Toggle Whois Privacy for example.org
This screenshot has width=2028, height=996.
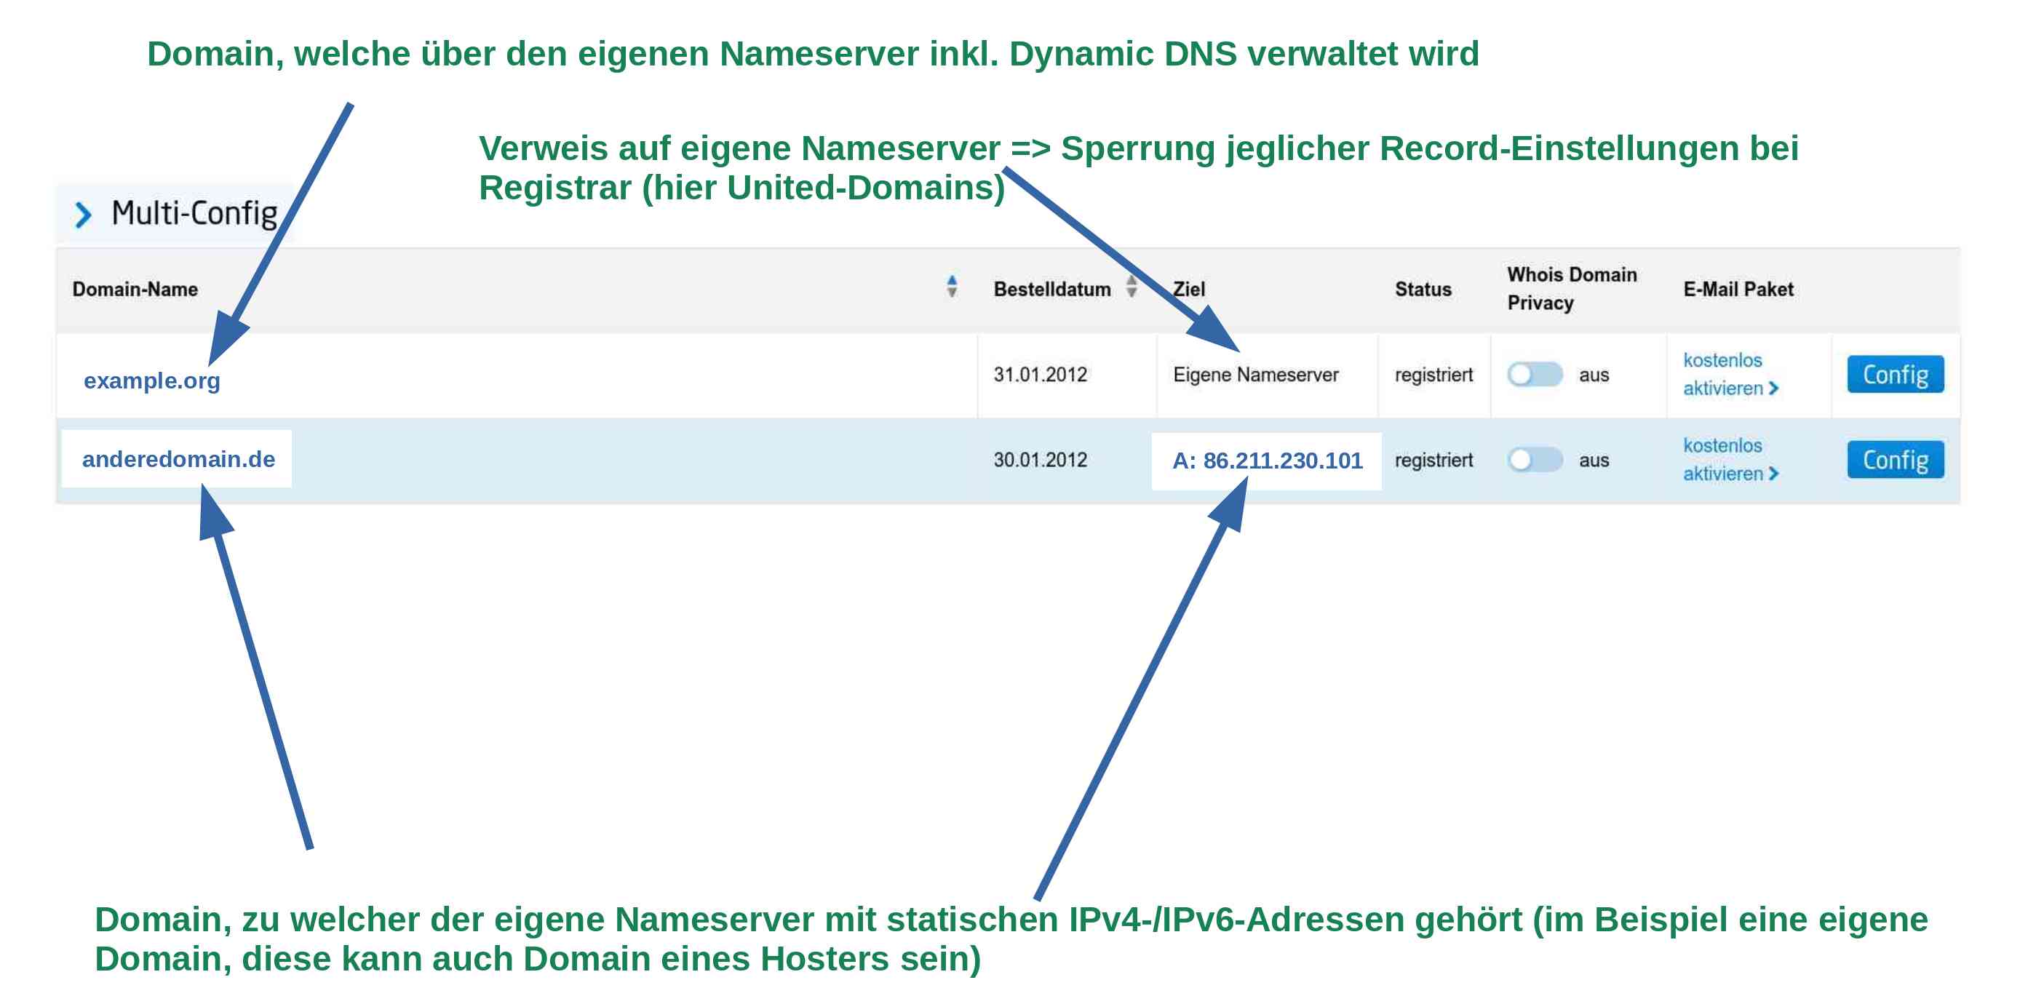1535,375
